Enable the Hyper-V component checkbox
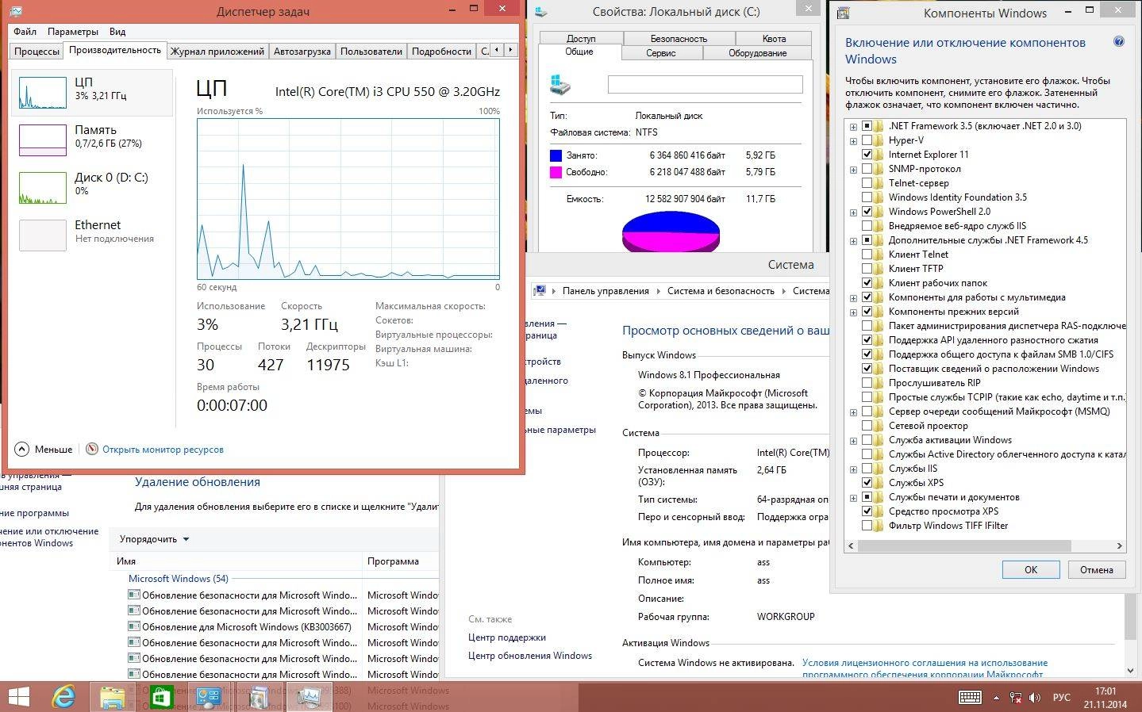This screenshot has height=712, width=1142. point(867,140)
